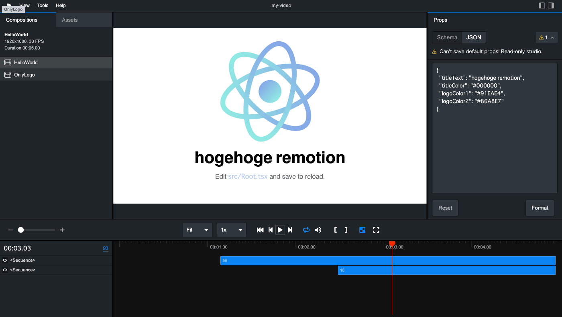Image resolution: width=562 pixels, height=317 pixels.
Task: Click the "logoColor2": "#86A8E7" line
Action: 471,101
